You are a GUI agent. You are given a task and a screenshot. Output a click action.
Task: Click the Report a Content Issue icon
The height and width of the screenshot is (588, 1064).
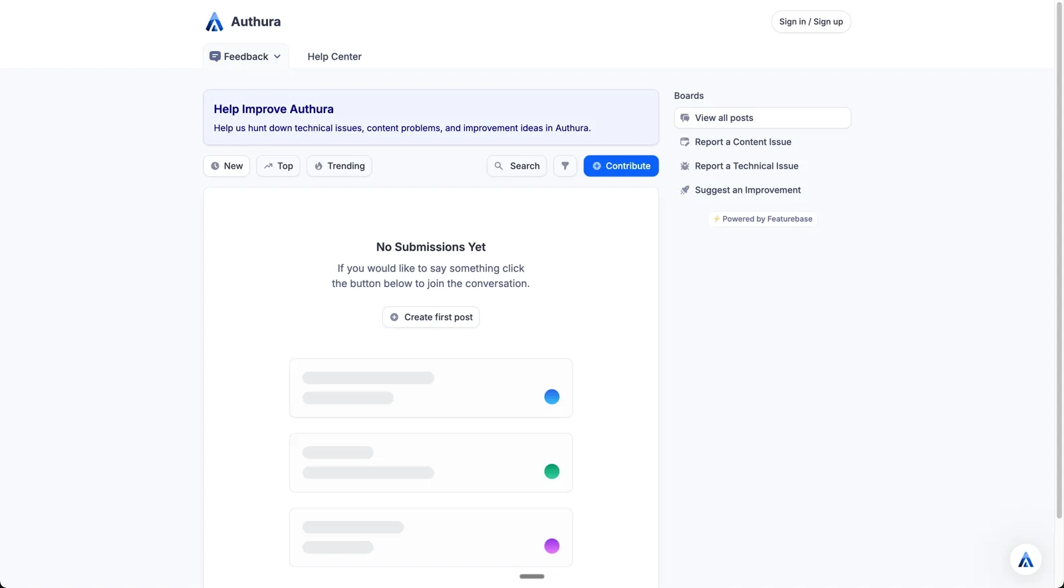tap(685, 142)
